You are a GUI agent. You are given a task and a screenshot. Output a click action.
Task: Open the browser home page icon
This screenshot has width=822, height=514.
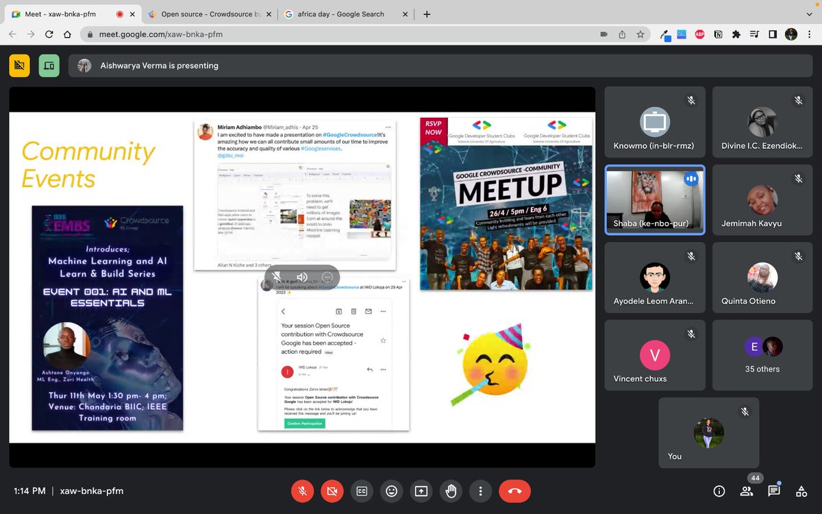point(67,34)
